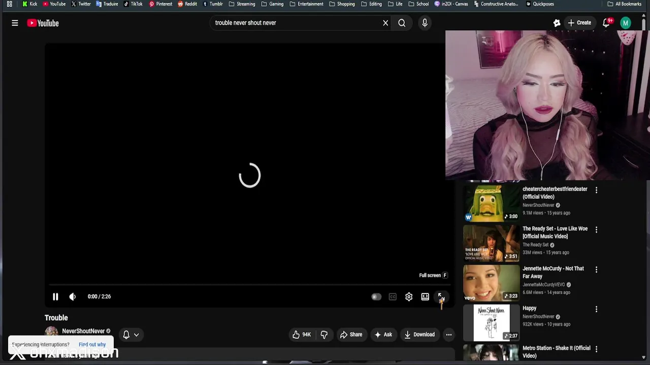Open options menu for Metro Station video
This screenshot has height=365, width=650.
[596, 349]
